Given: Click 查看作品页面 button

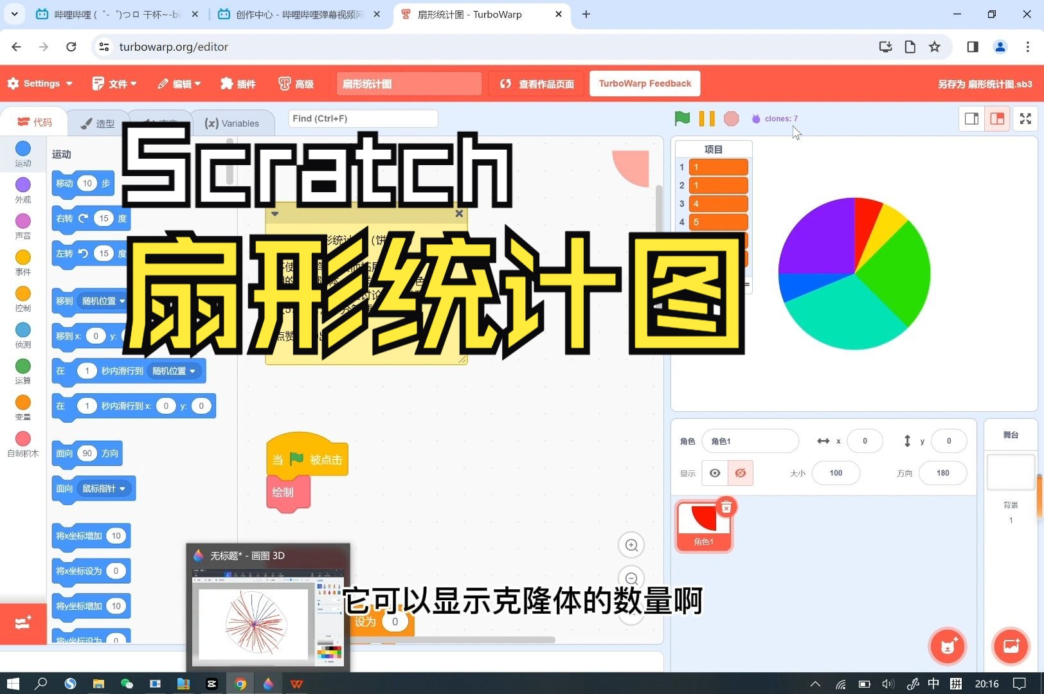Looking at the screenshot, I should [537, 84].
